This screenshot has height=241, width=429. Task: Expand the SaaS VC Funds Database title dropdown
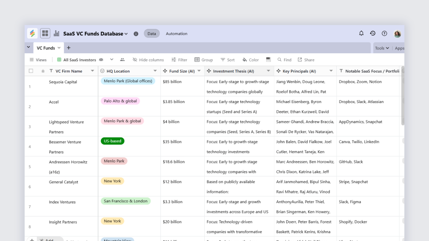[x=126, y=33]
